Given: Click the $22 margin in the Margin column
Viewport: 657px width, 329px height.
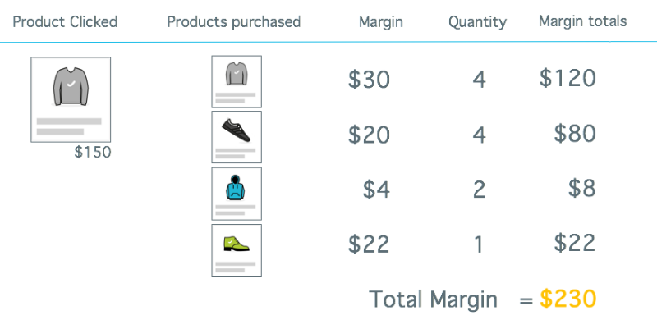Looking at the screenshot, I should click(x=369, y=244).
